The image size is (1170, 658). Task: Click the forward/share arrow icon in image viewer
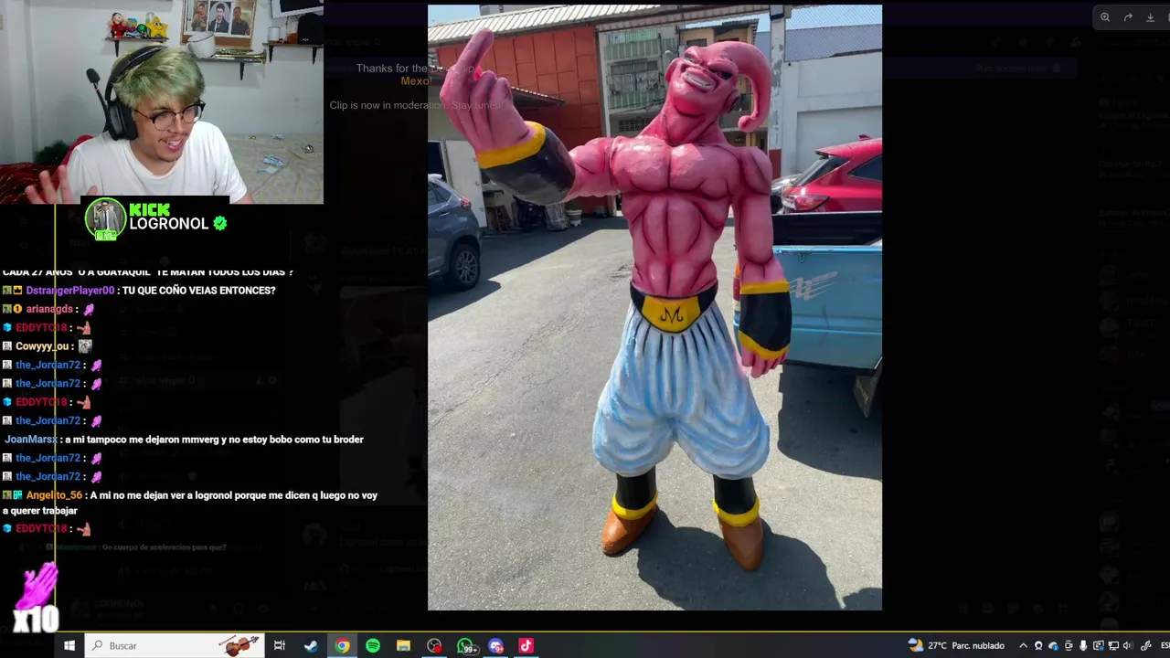tap(1128, 17)
